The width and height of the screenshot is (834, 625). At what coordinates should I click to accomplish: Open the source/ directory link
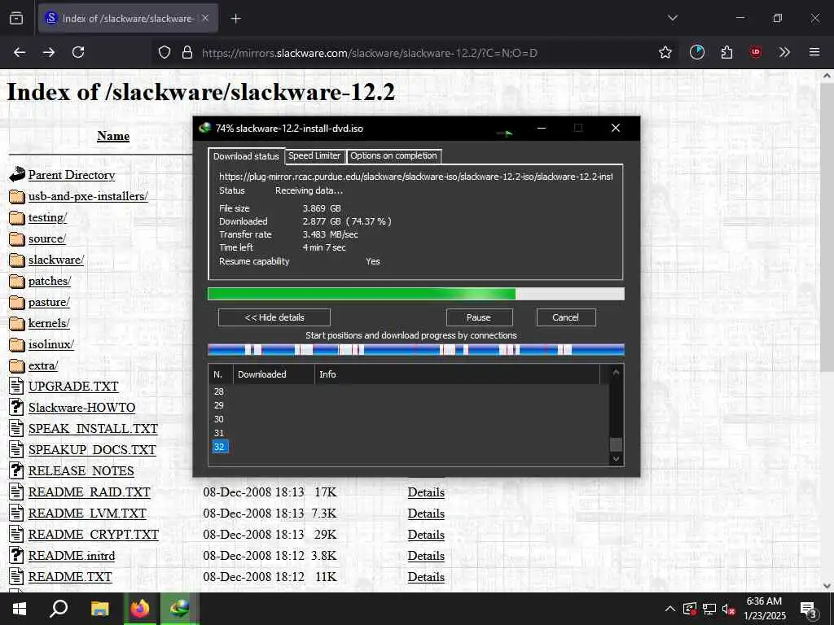(x=46, y=238)
